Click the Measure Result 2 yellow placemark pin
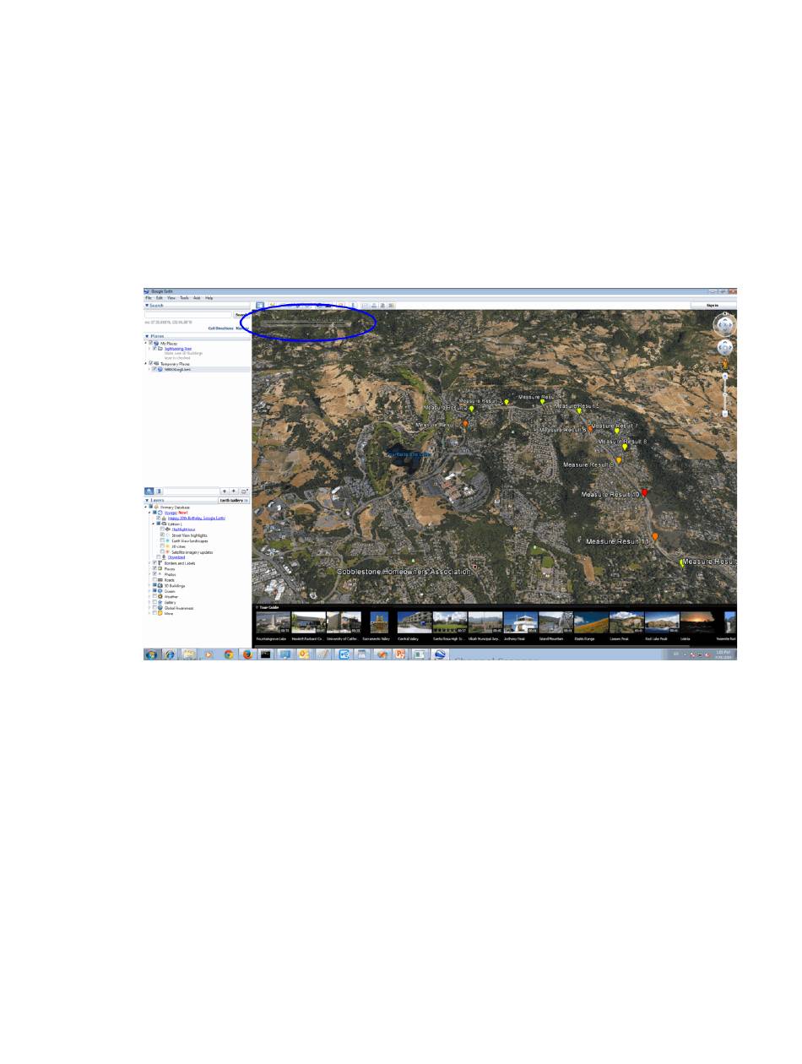This screenshot has width=802, height=1064. click(x=472, y=410)
